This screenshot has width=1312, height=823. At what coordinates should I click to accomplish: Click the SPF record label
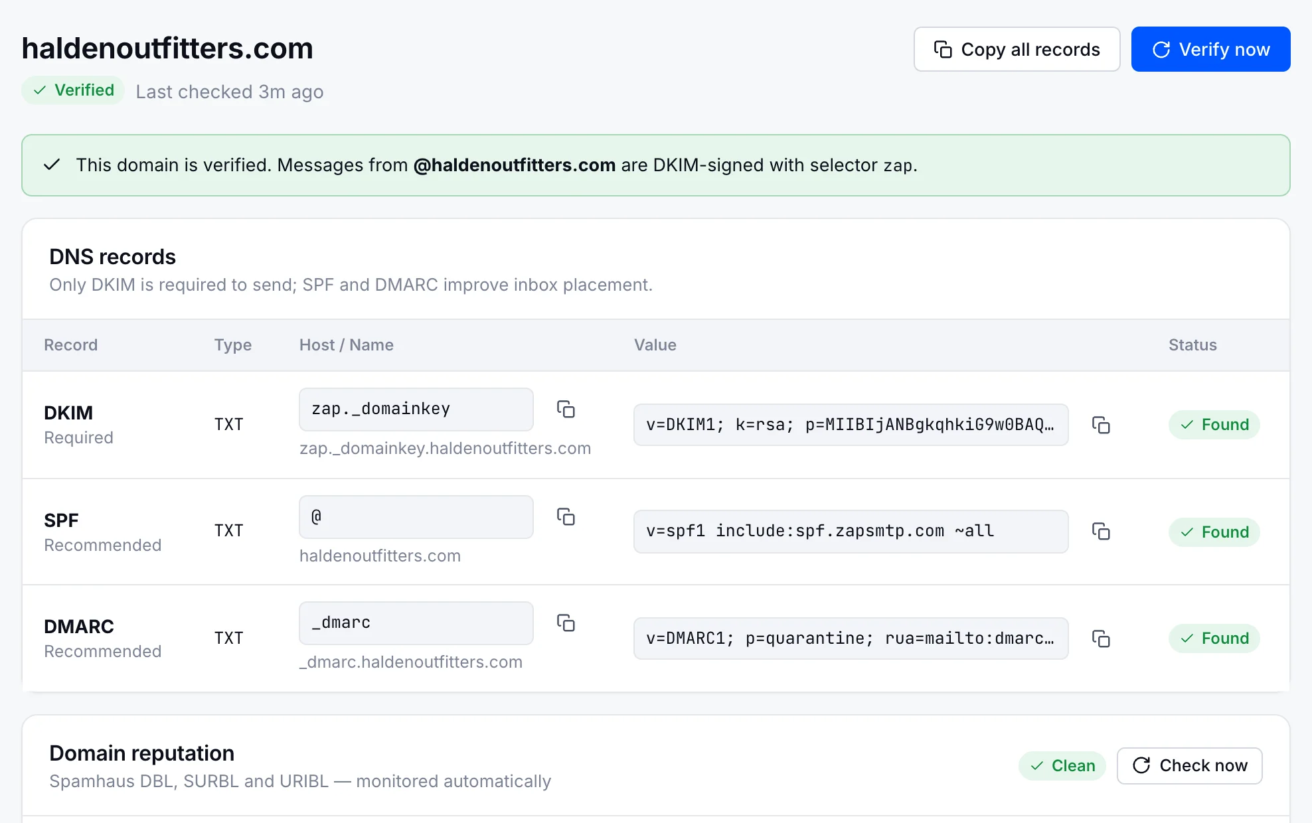(x=61, y=520)
